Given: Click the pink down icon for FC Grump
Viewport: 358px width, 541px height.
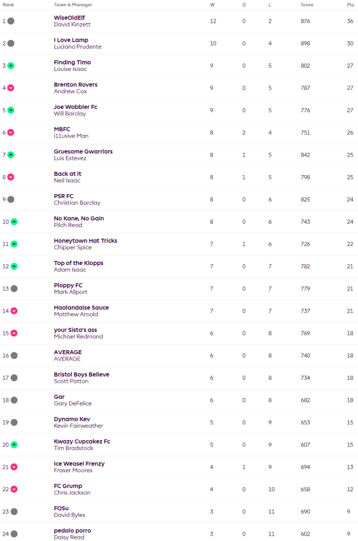Looking at the screenshot, I should [14, 489].
